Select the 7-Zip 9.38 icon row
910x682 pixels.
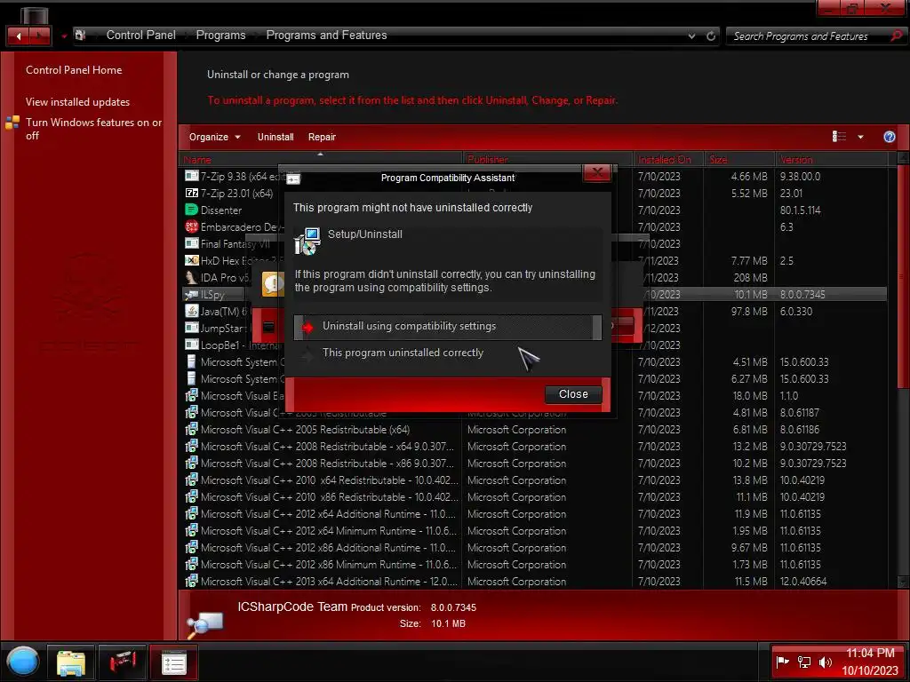pos(191,176)
